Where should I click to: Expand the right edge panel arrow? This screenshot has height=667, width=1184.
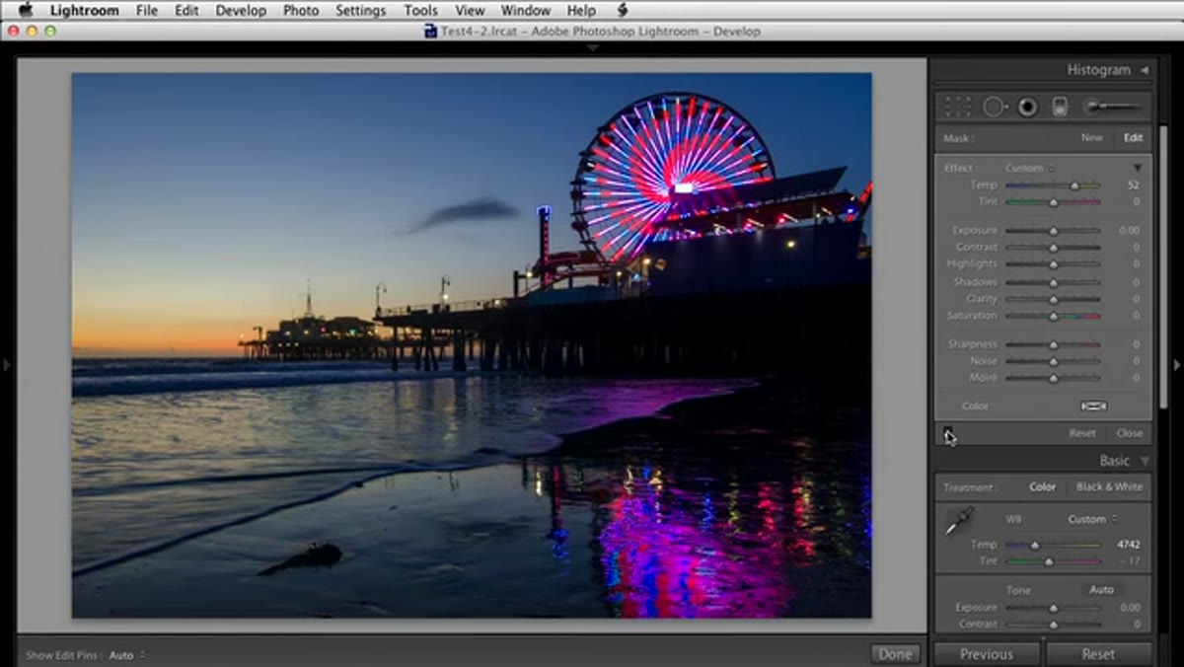1176,365
